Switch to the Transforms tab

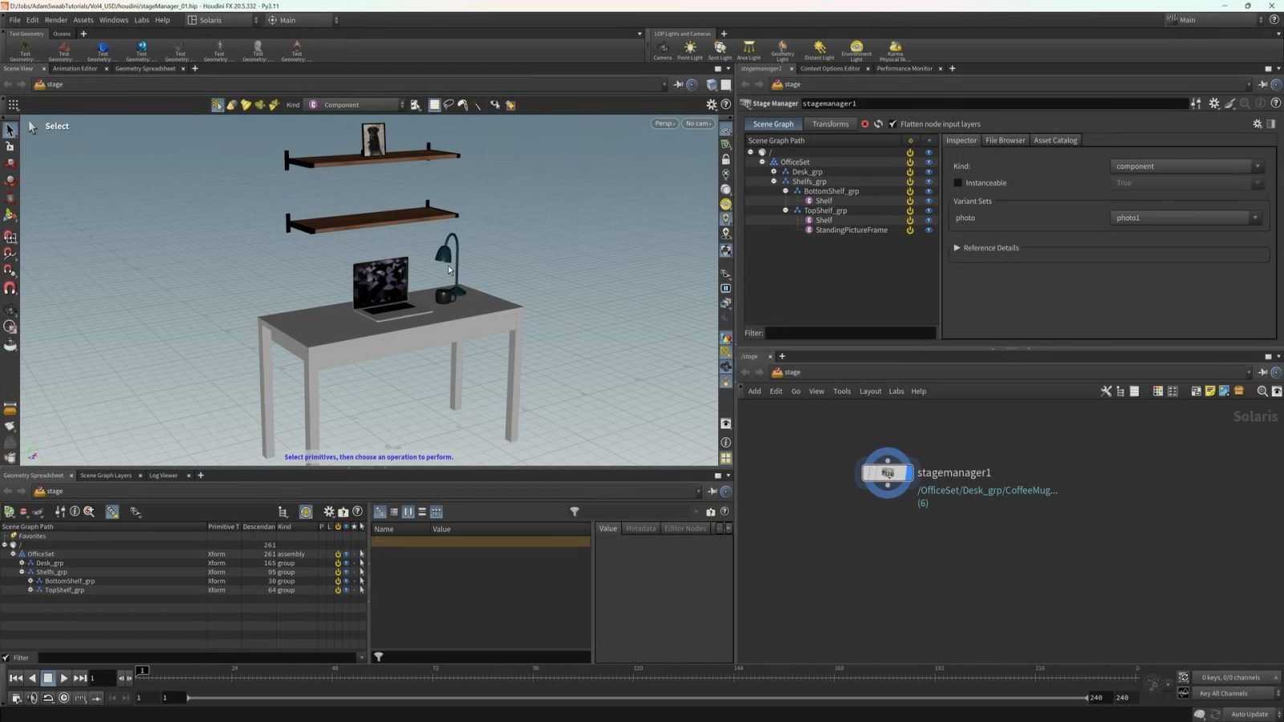[830, 124]
